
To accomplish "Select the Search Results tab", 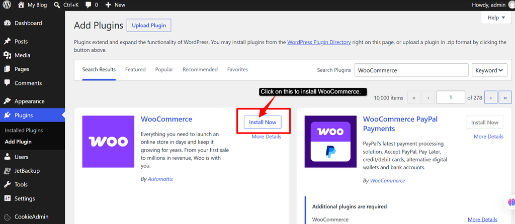I will pos(99,69).
